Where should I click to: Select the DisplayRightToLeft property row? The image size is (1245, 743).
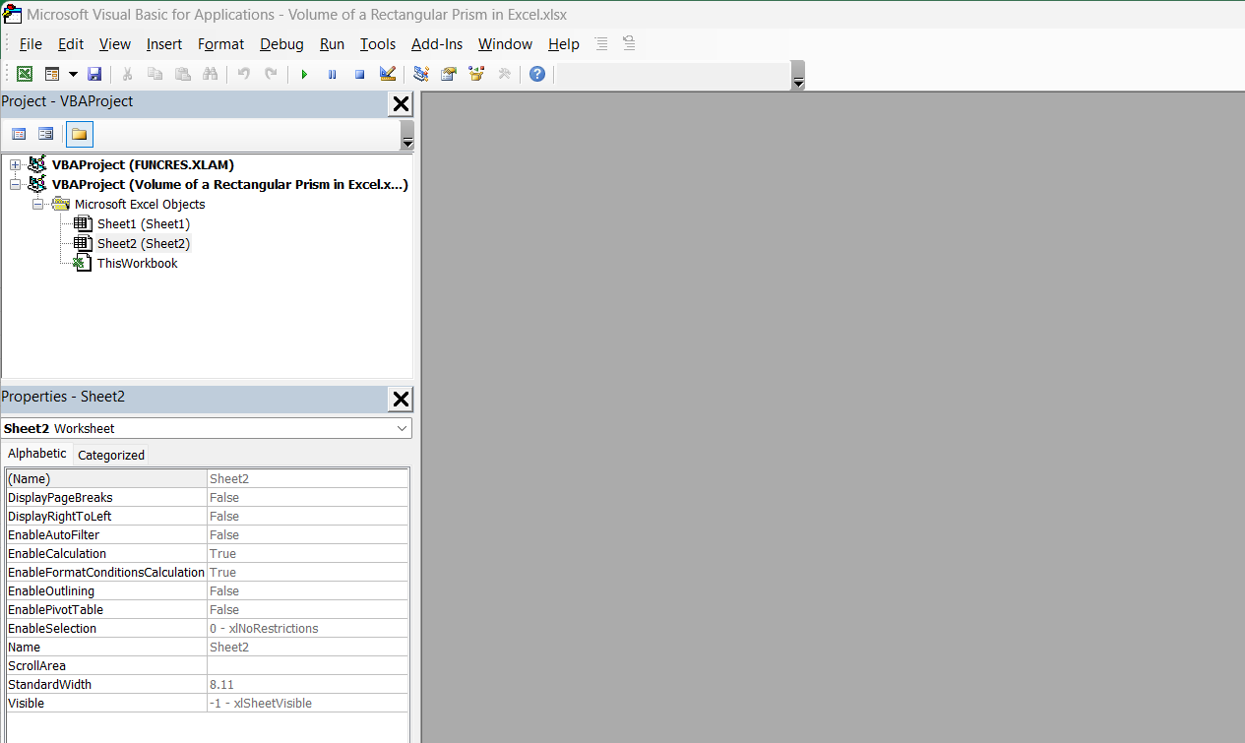click(207, 516)
